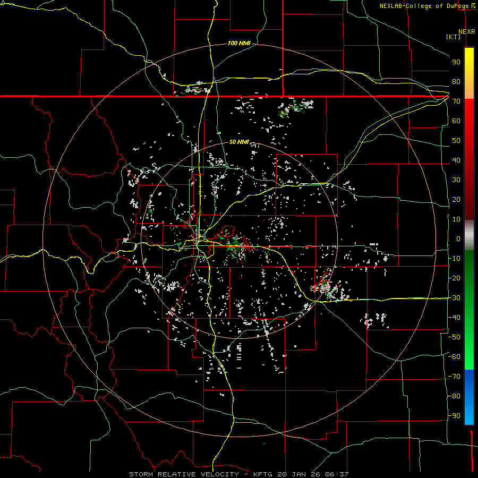This screenshot has width=478, height=478.
Task: Click the [KT] units label
Action: pos(454,37)
